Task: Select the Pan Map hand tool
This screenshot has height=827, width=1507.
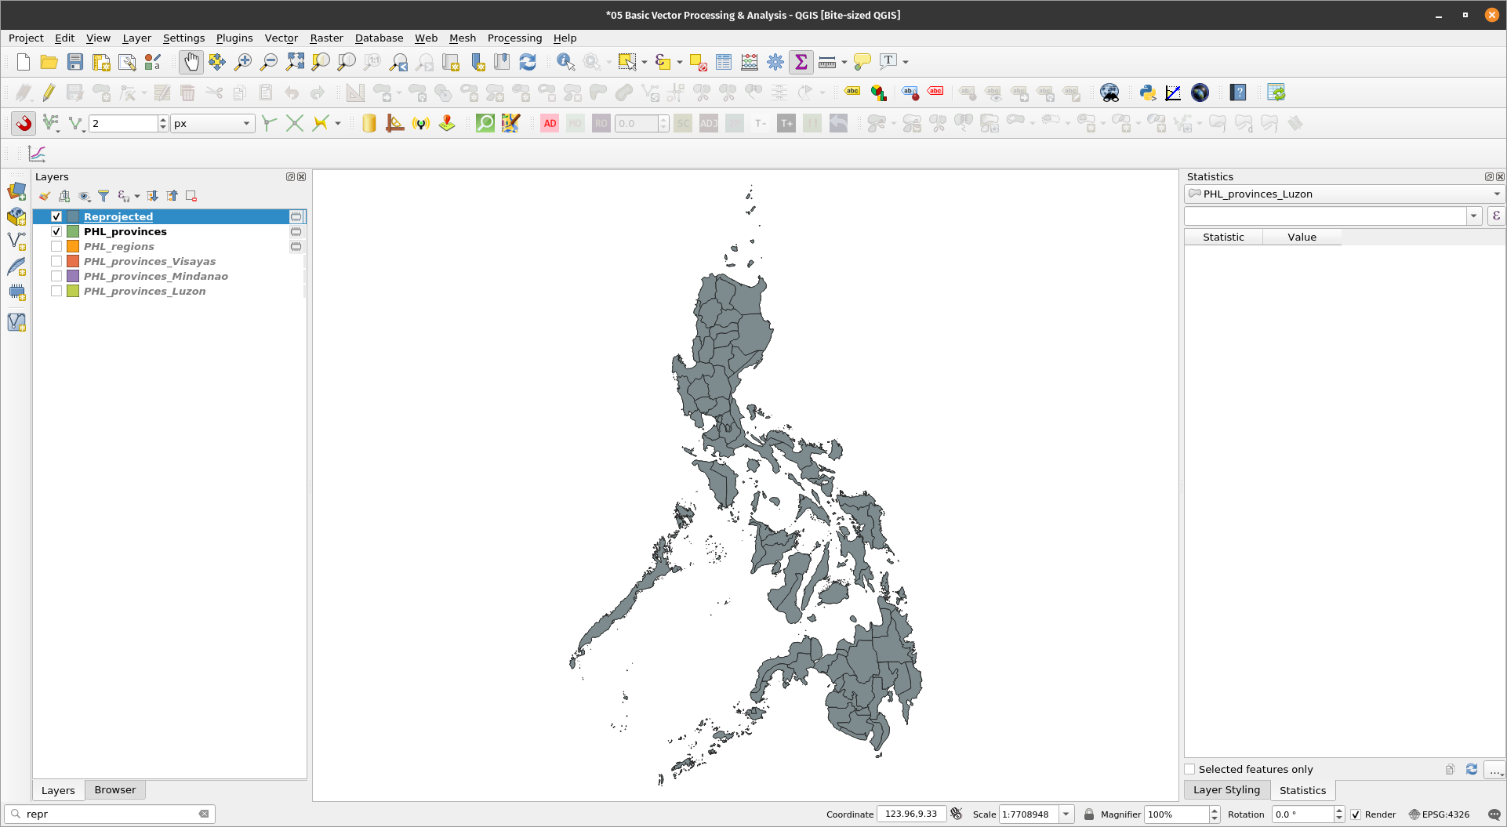Action: (x=191, y=62)
